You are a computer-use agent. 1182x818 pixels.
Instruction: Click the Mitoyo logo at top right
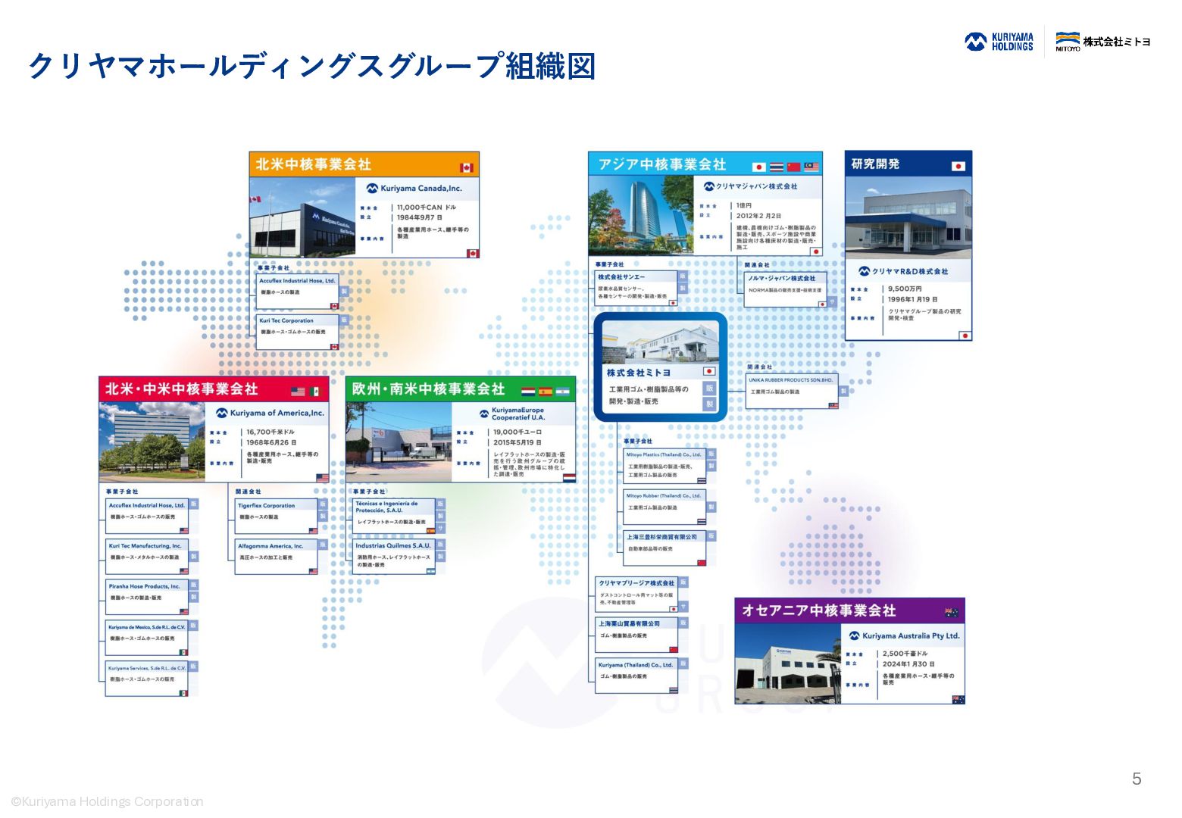coord(1103,42)
